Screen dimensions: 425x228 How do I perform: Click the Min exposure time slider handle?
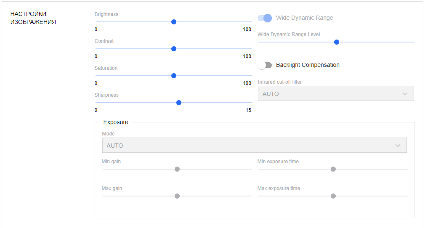pos(333,169)
